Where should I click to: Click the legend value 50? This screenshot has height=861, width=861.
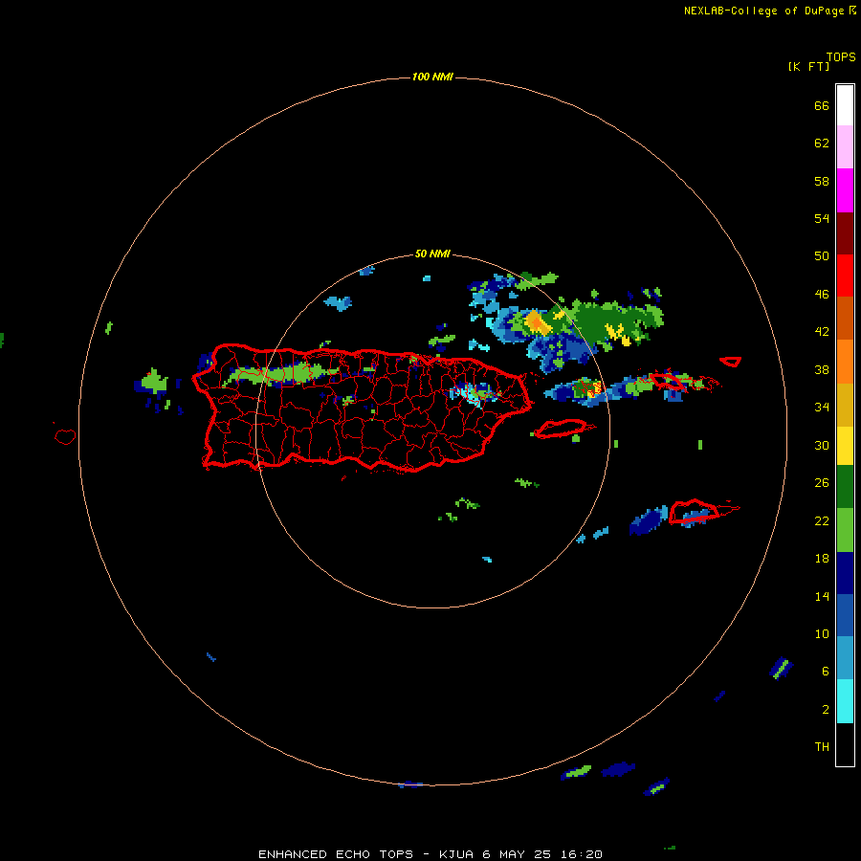click(x=822, y=256)
